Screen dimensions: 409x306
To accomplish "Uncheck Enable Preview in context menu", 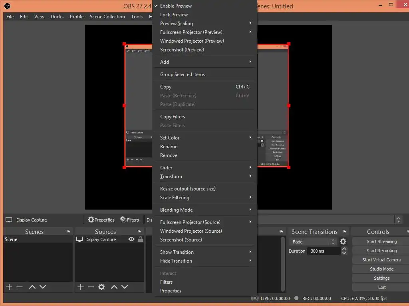I will tap(204, 6).
